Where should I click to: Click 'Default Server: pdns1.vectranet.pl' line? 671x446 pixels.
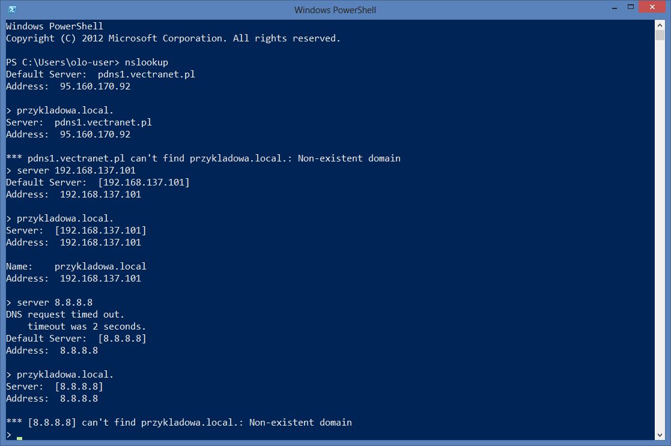100,74
